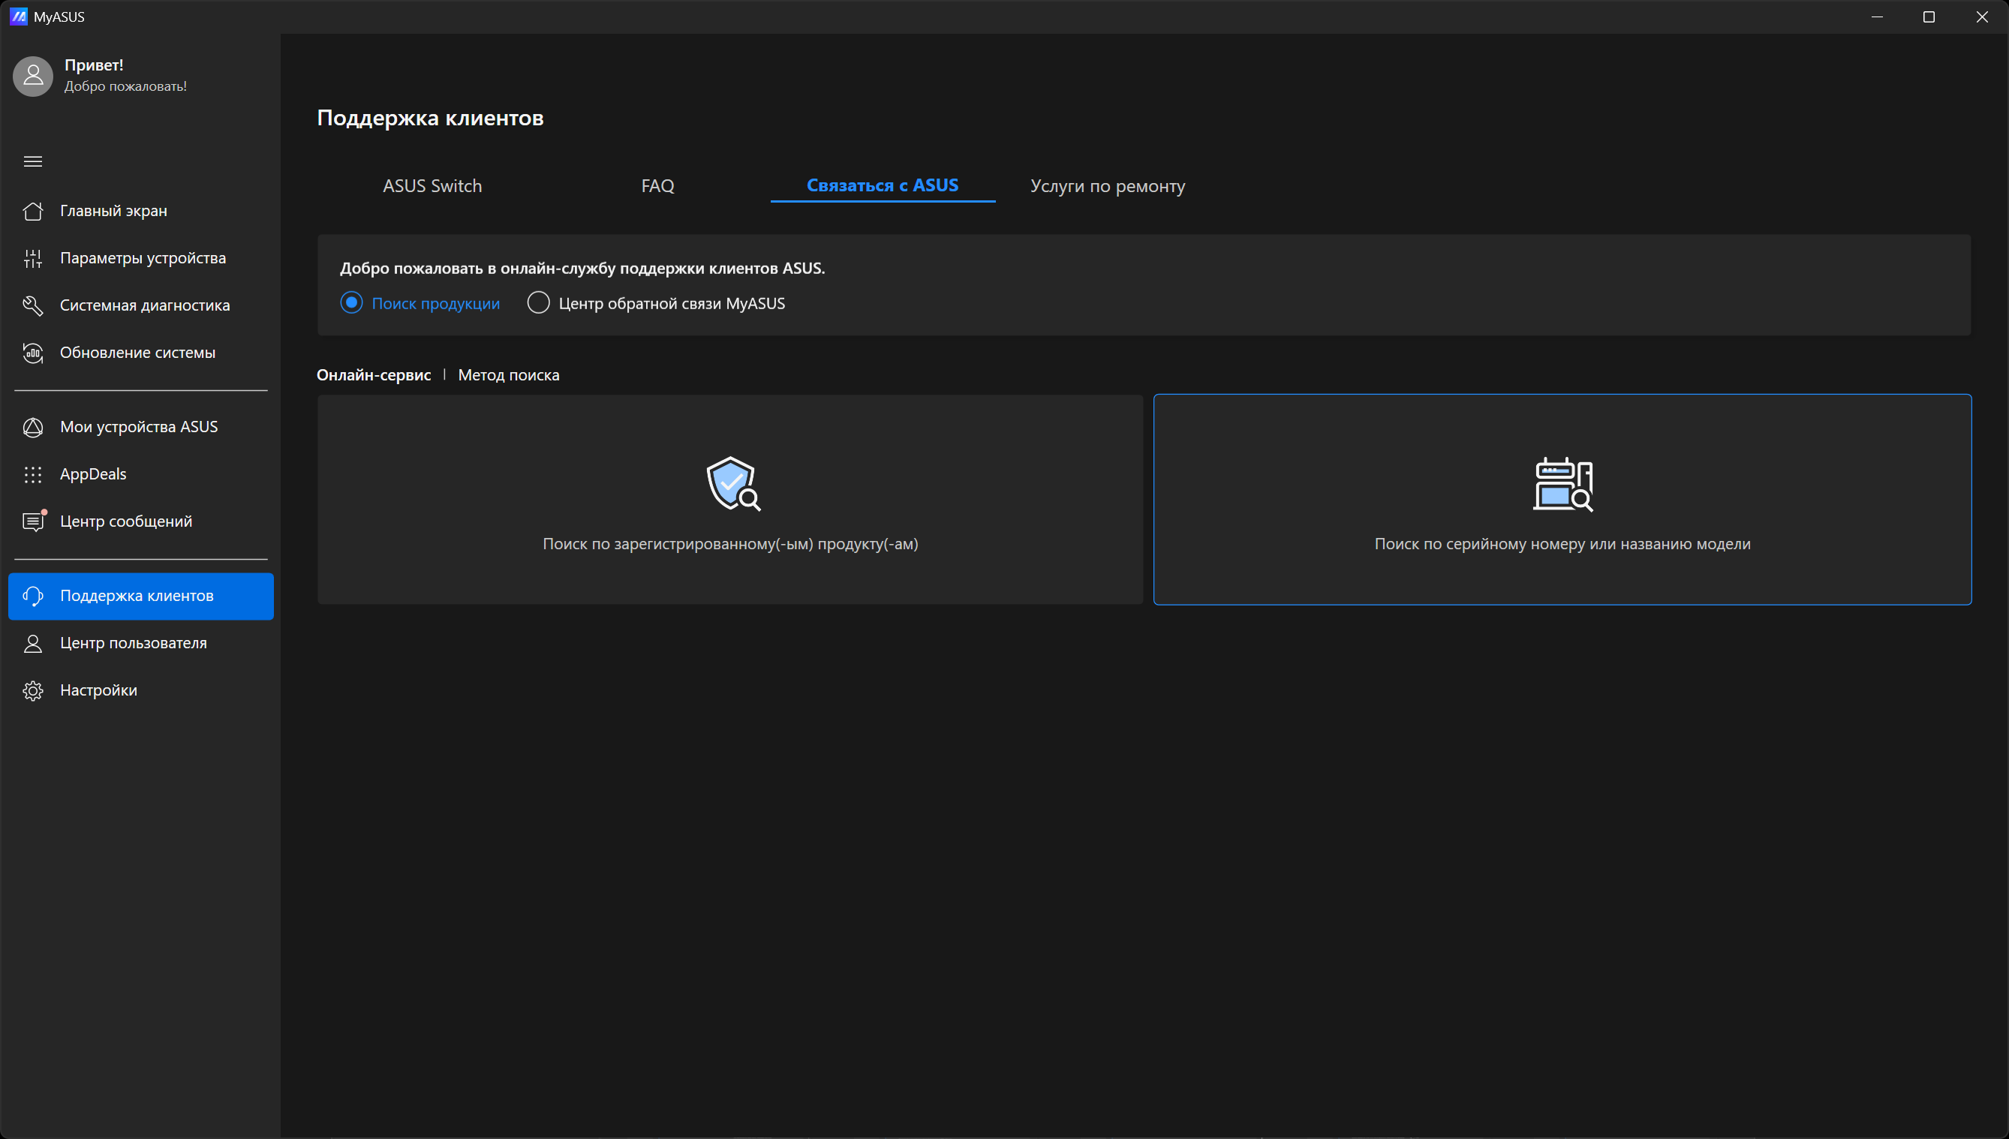Navigate to Обновление системы

point(141,353)
